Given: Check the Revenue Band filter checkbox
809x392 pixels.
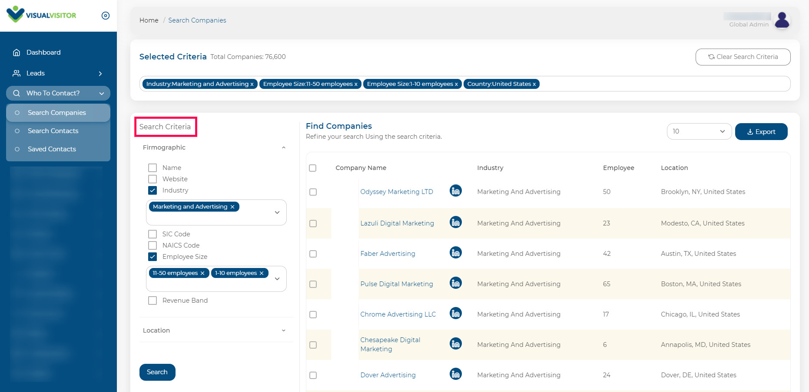Looking at the screenshot, I should tap(153, 301).
